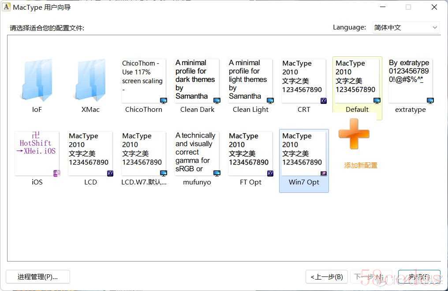Viewport: 448px width, 291px height.
Task: Select the FT Opt profile
Action: [x=250, y=154]
